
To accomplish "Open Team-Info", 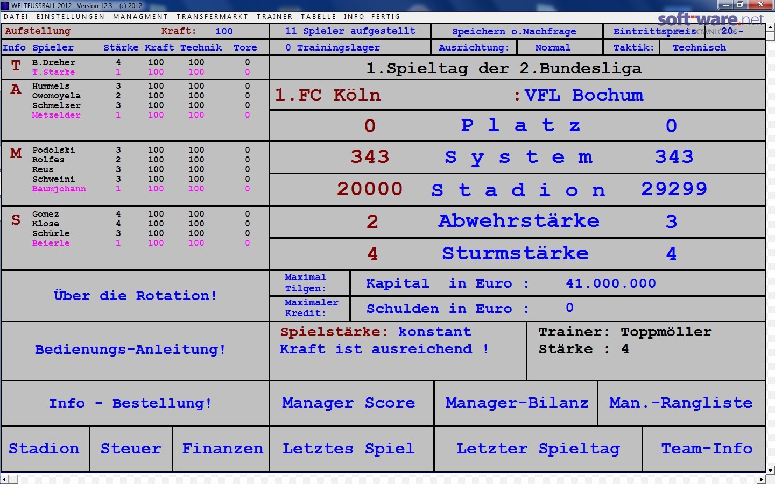I will point(704,449).
